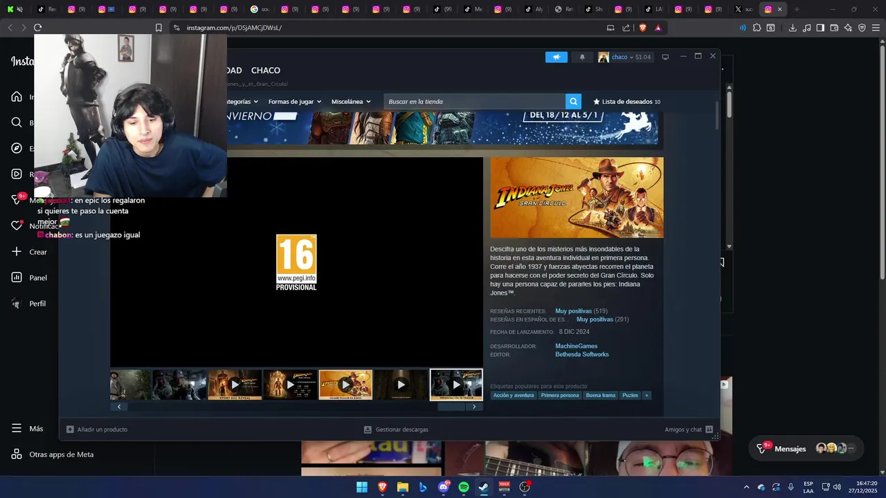Select the Acción y aventura tag
886x498 pixels.
pyautogui.click(x=514, y=396)
